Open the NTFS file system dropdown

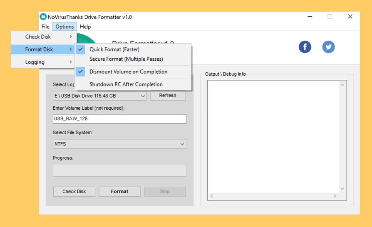tap(119, 144)
